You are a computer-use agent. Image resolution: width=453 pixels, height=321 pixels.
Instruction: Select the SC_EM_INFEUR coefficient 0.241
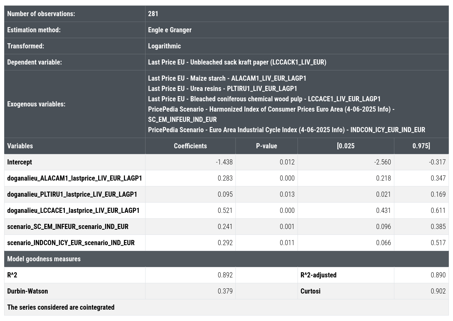[225, 227]
